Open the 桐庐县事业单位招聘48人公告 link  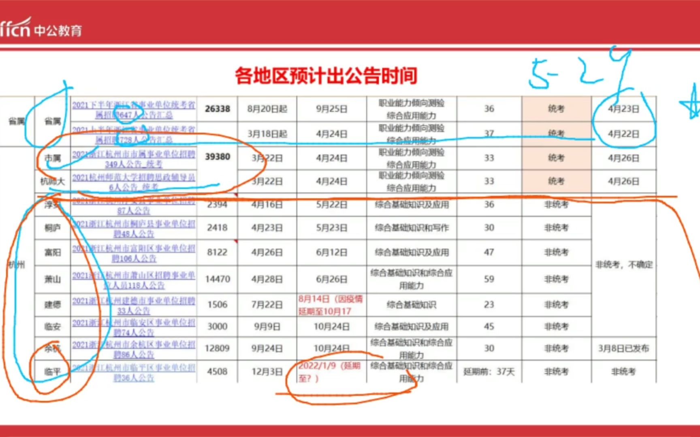pos(134,229)
